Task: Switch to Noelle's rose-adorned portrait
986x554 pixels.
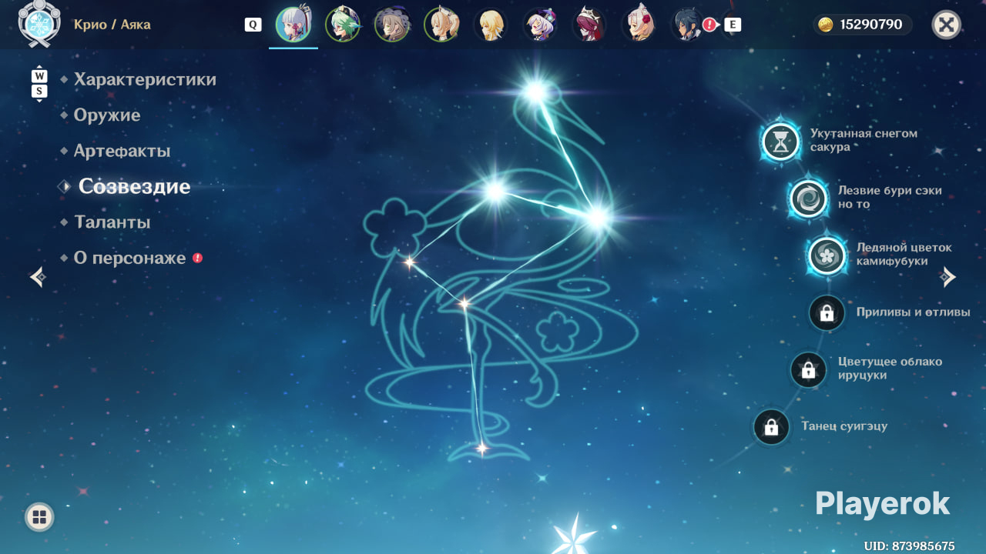Action: coord(639,25)
